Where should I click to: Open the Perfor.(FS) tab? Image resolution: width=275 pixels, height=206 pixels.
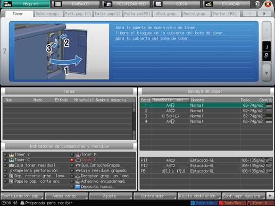[226, 14]
